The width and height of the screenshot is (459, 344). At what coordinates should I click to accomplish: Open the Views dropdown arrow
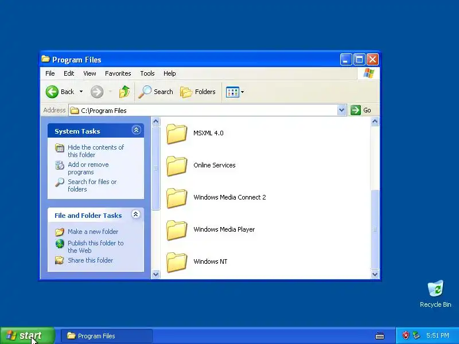(x=242, y=92)
